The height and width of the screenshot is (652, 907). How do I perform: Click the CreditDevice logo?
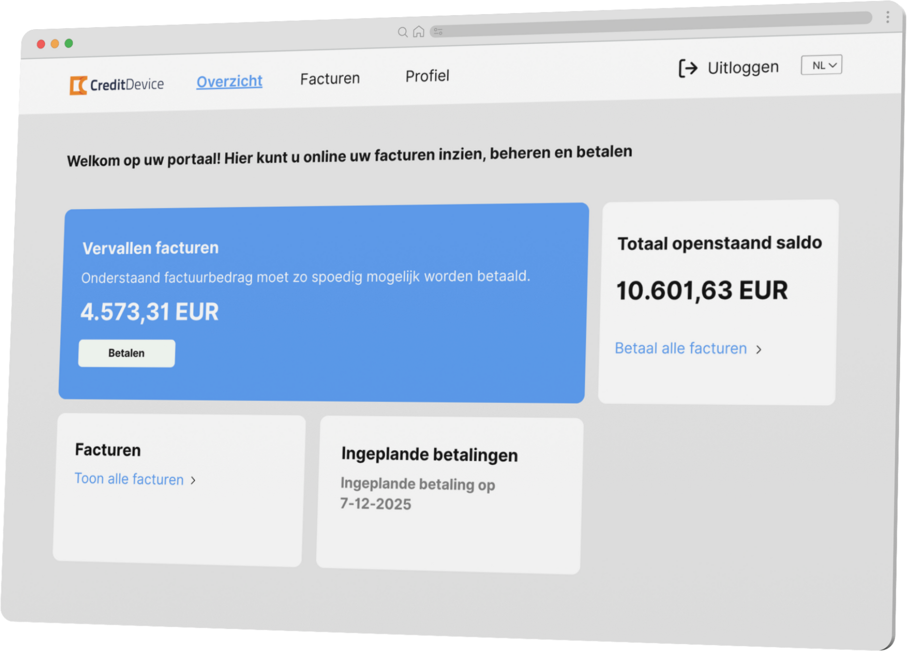click(x=117, y=85)
